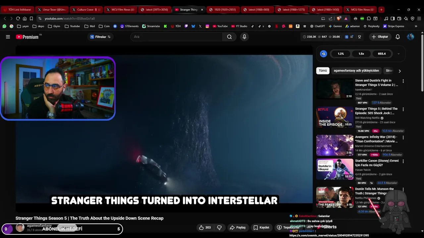The height and width of the screenshot is (238, 424).
Task: Click the blue IQ badge icon
Action: point(324,54)
